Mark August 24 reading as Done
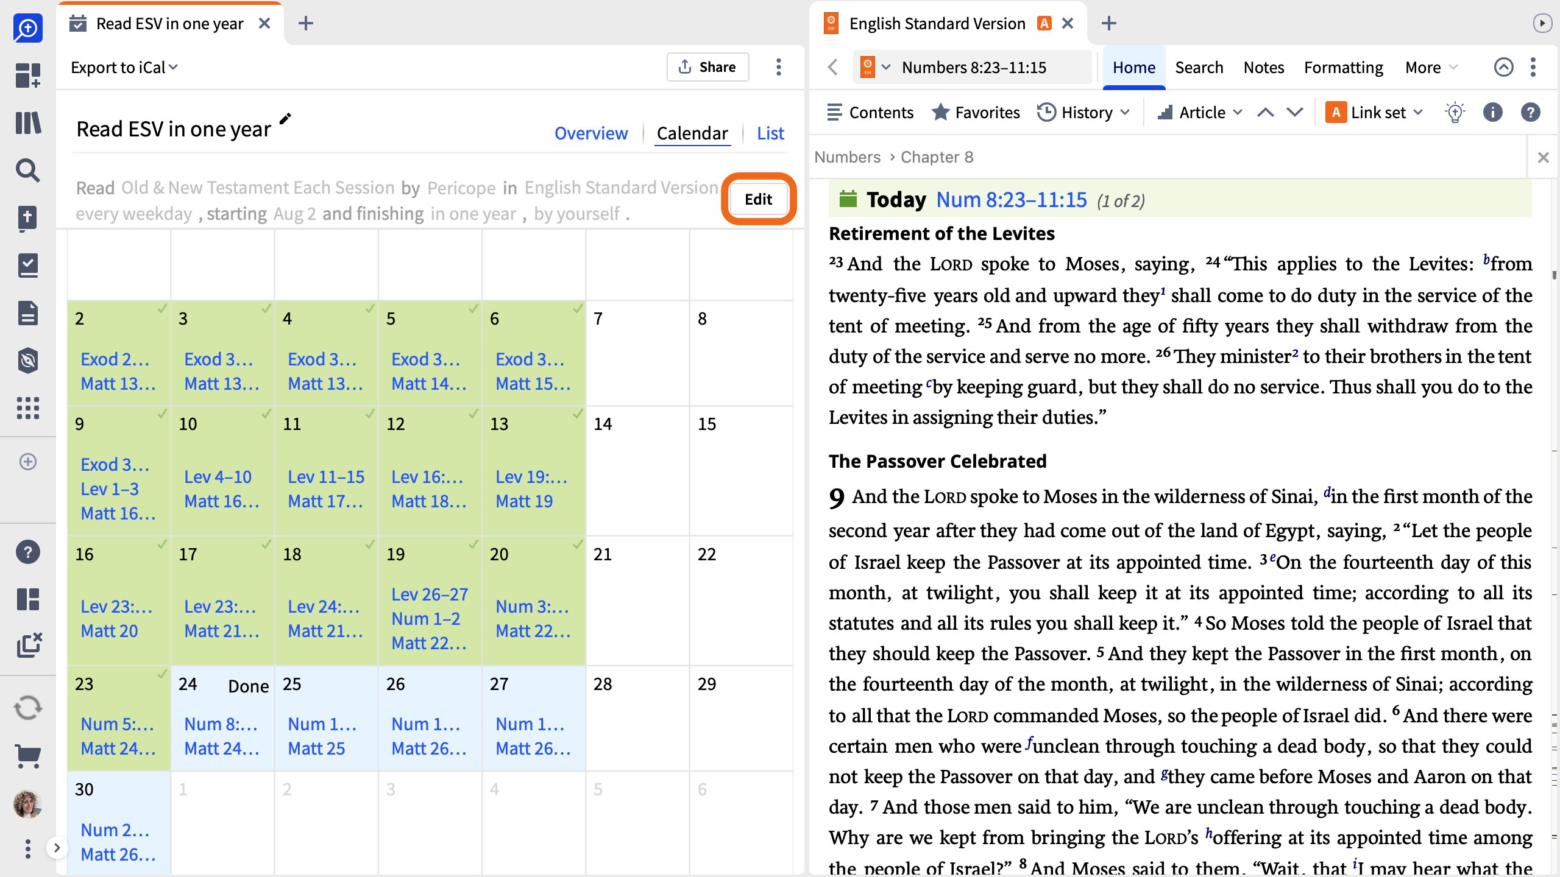Viewport: 1560px width, 877px height. [248, 686]
